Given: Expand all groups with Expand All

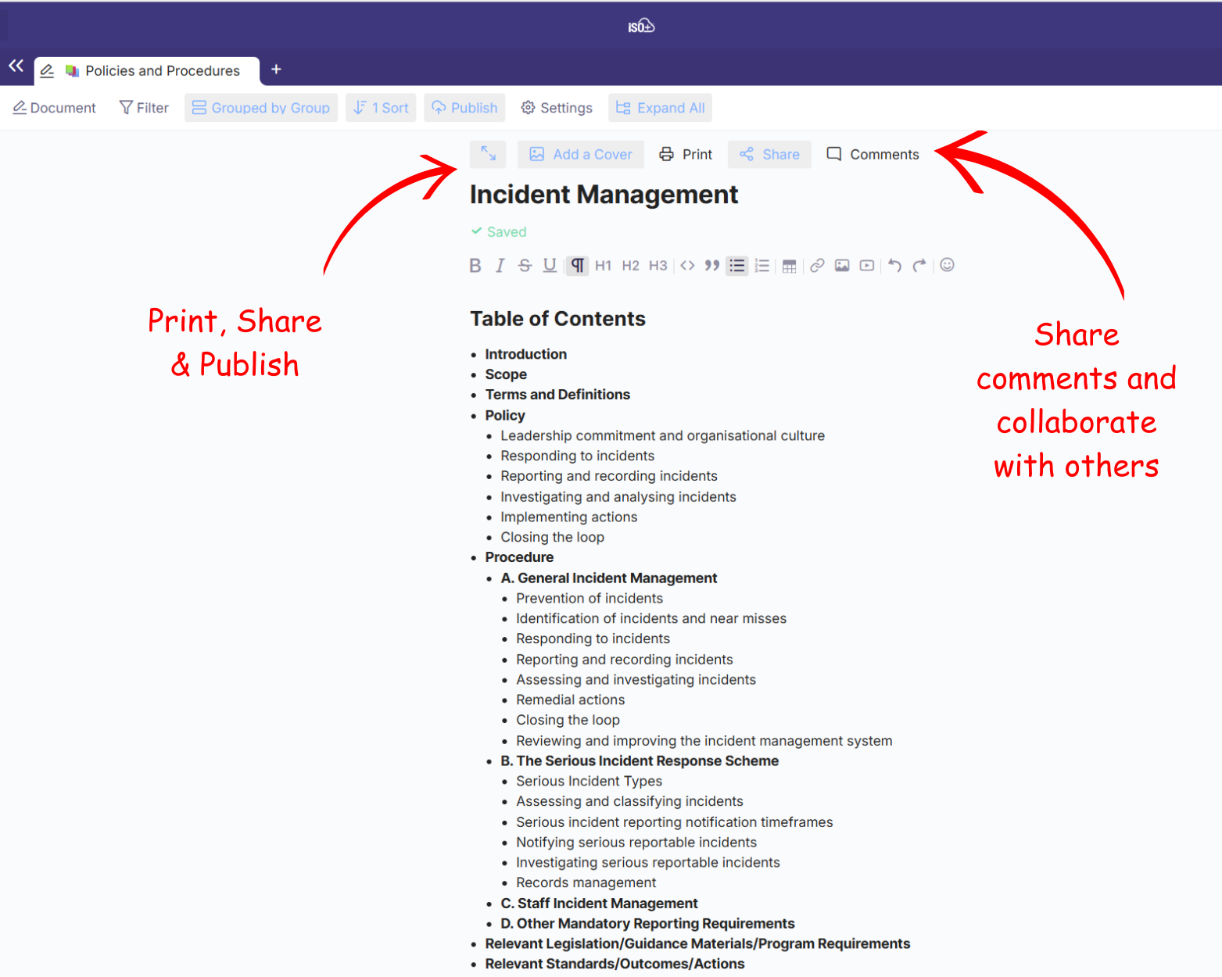Looking at the screenshot, I should (661, 108).
